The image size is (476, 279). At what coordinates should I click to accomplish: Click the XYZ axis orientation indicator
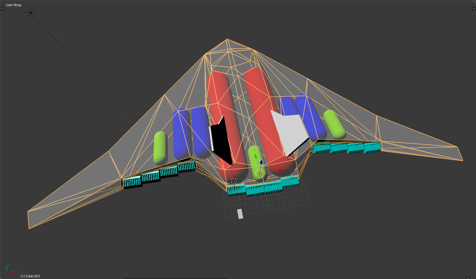tap(10, 269)
